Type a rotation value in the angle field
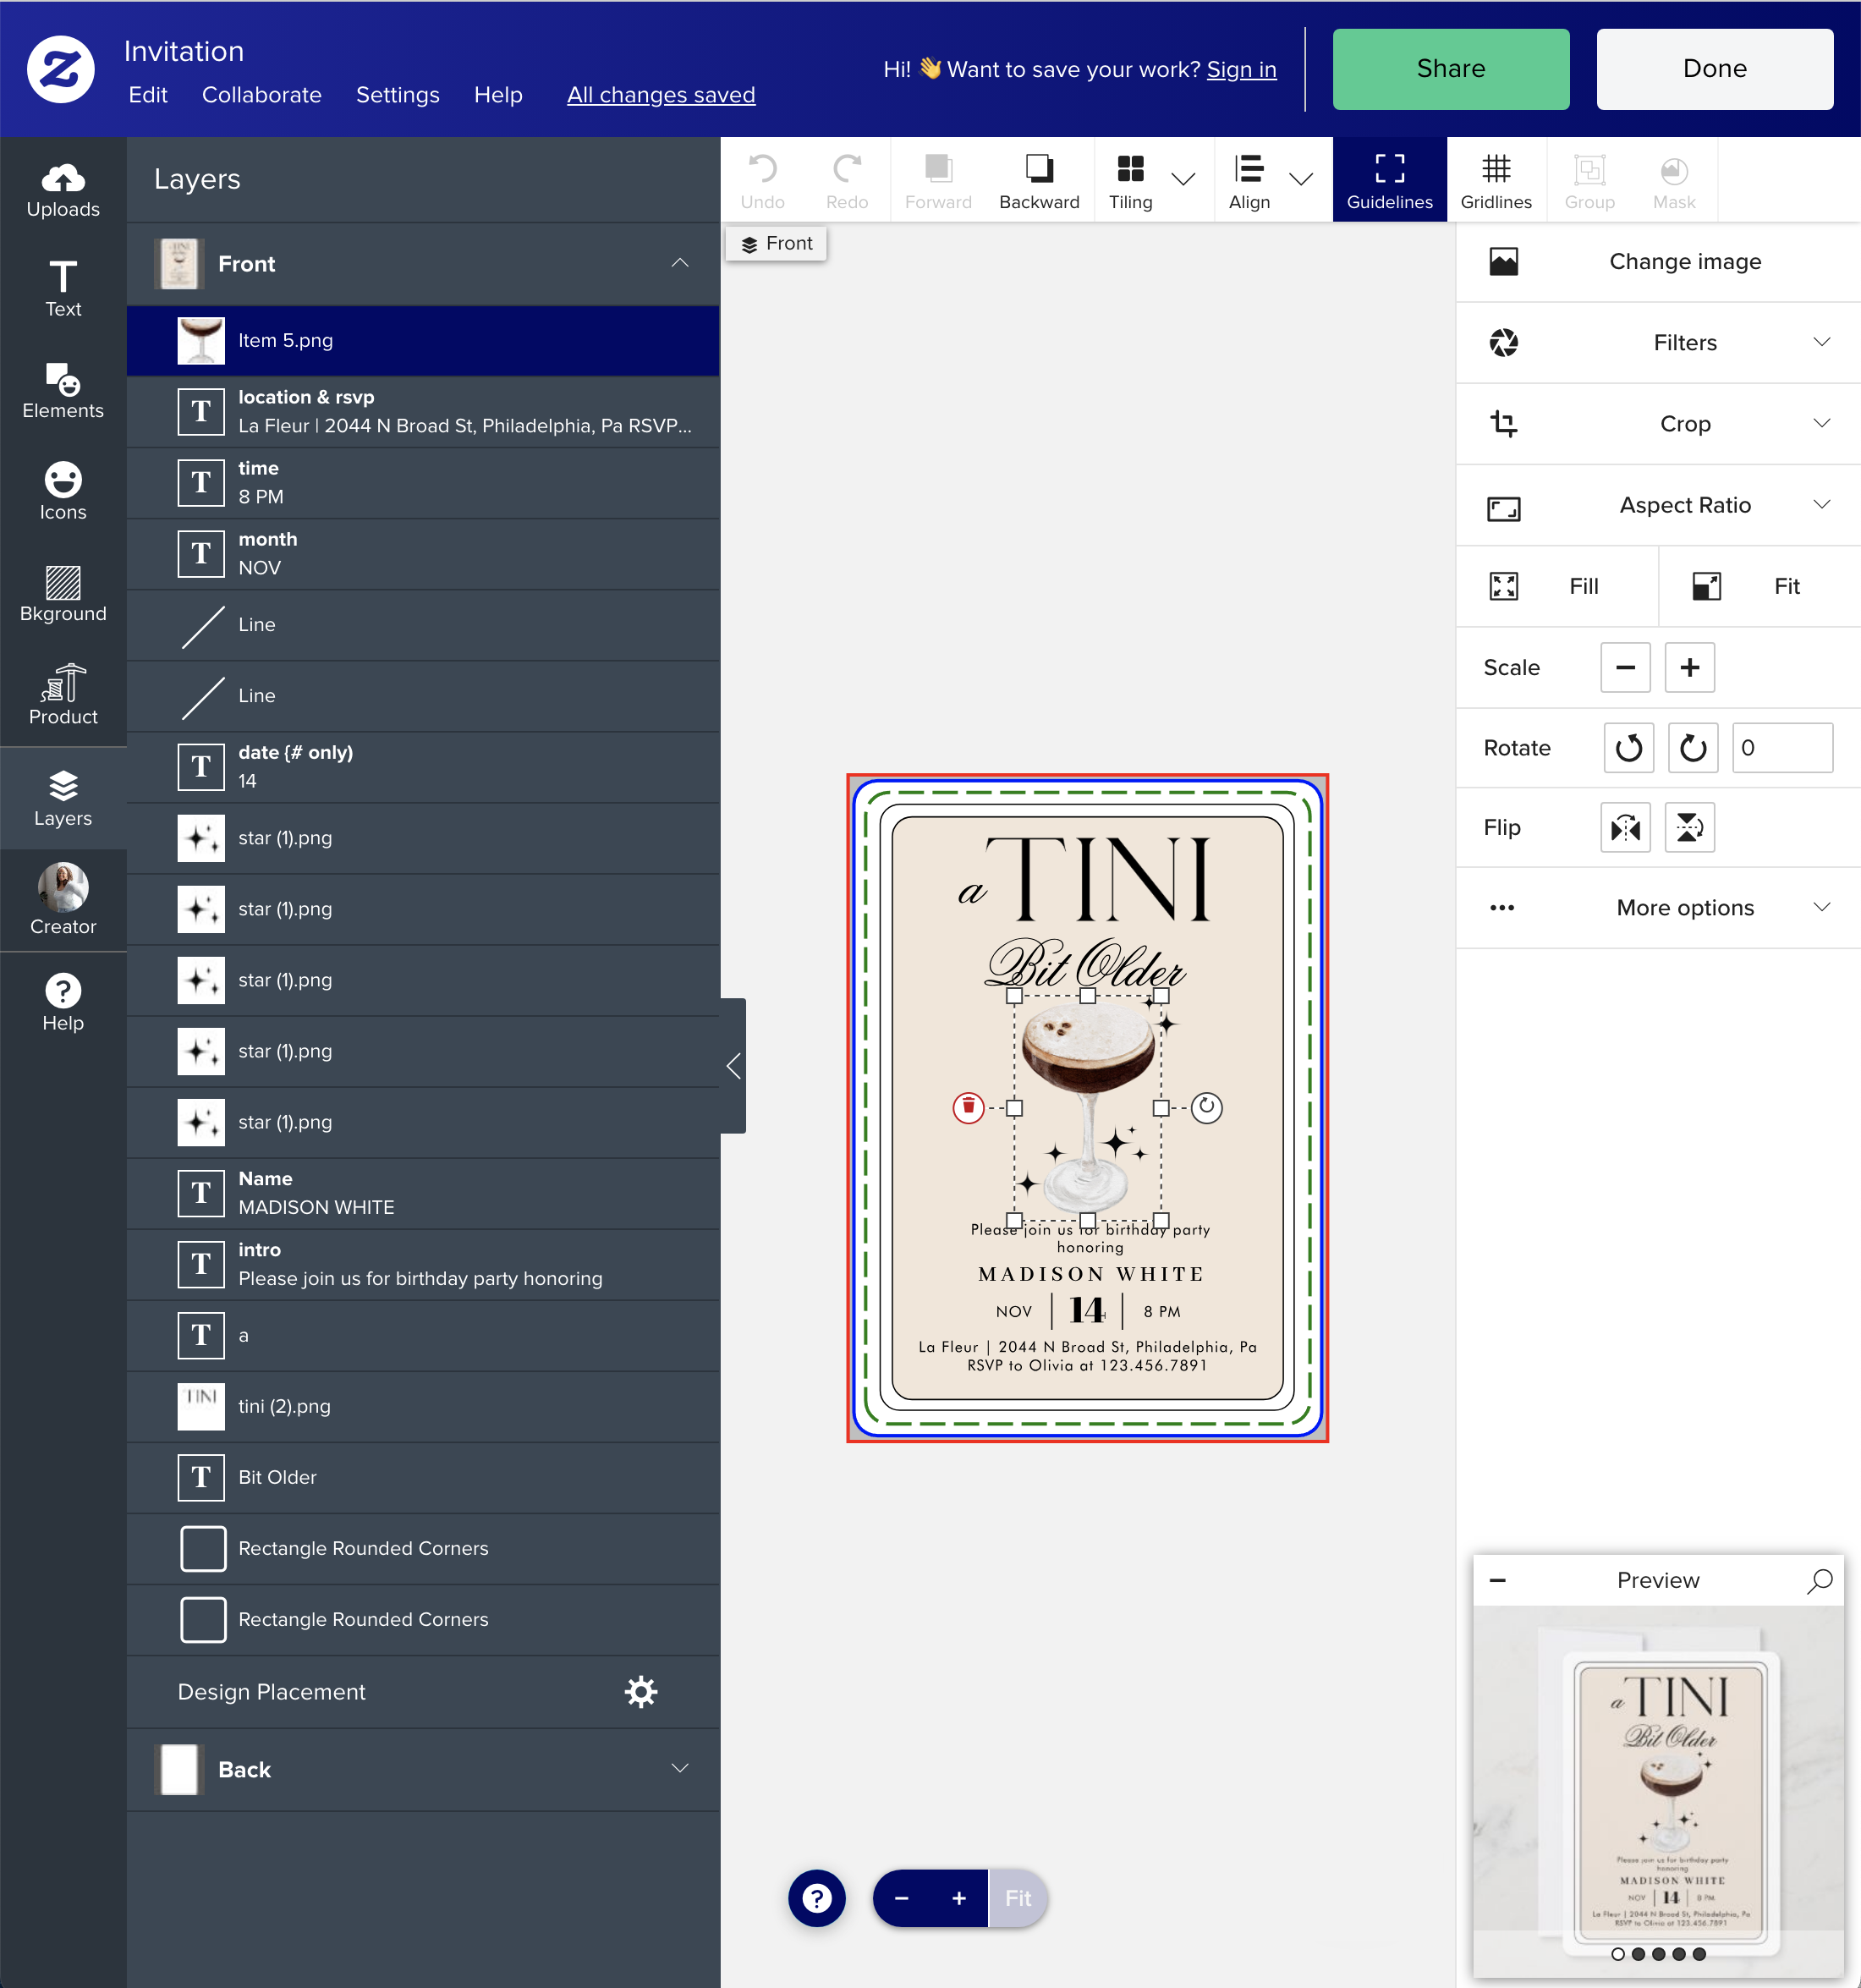 [x=1781, y=747]
